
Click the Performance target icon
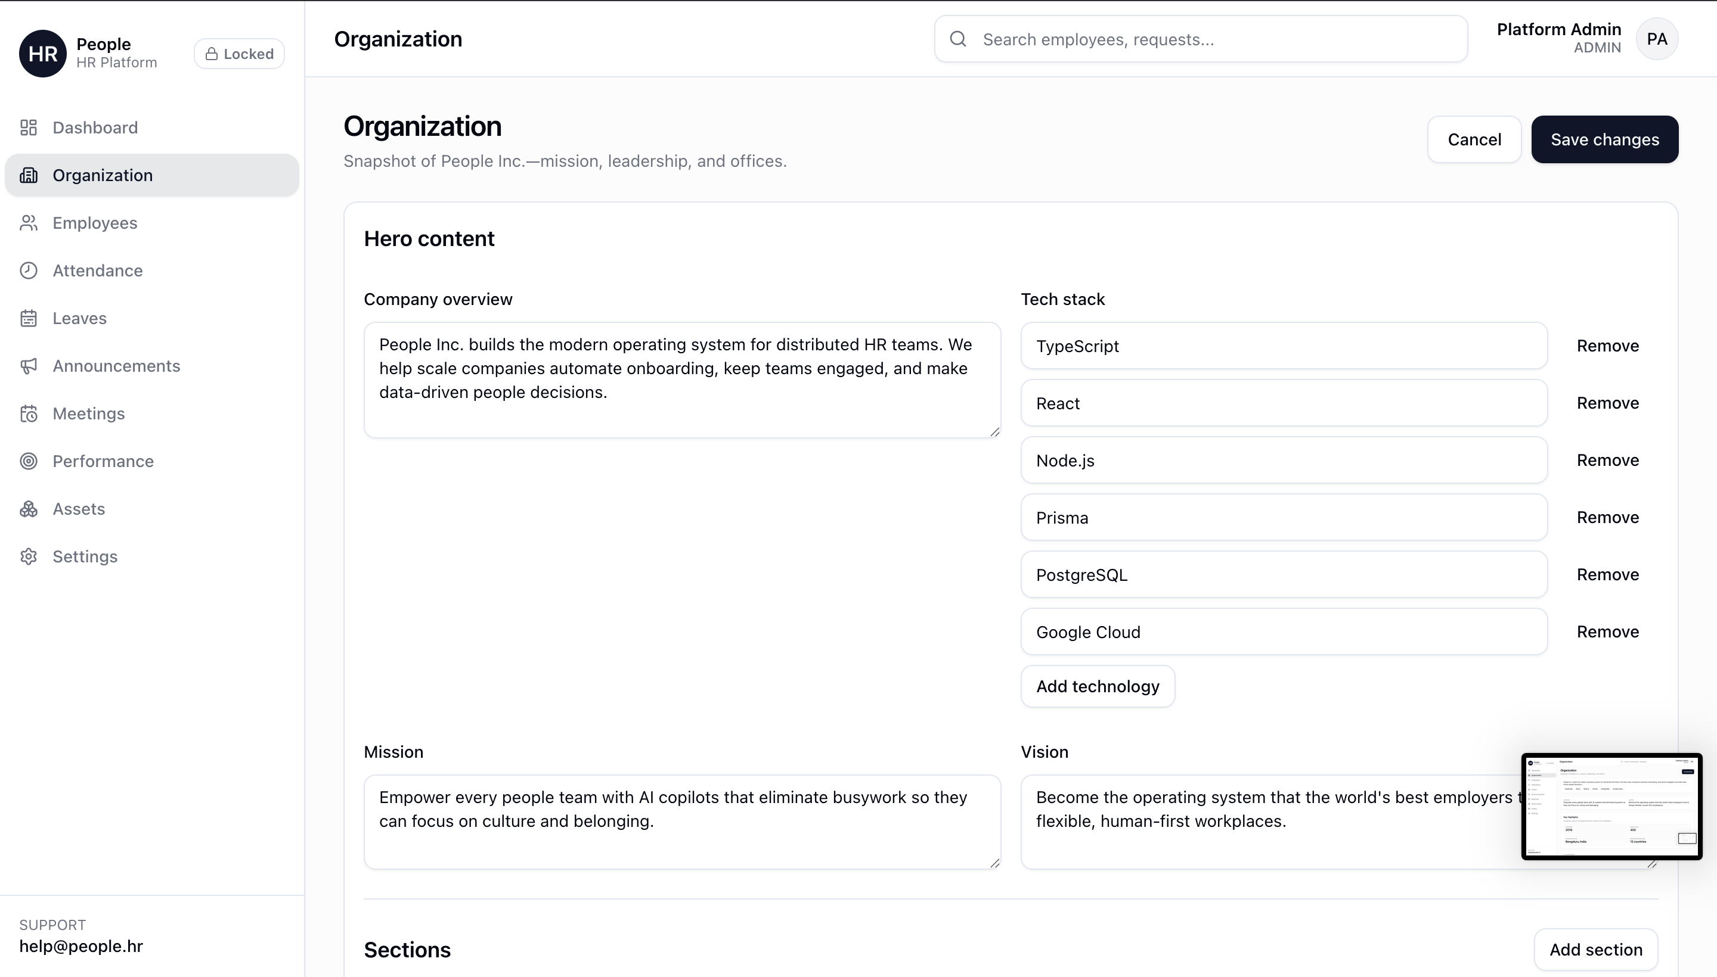pyautogui.click(x=28, y=461)
